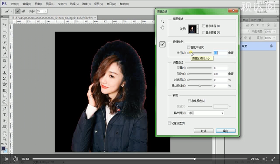Choose the Erase Refinements brush in options bar
This screenshot has height=164, width=280.
[23, 11]
